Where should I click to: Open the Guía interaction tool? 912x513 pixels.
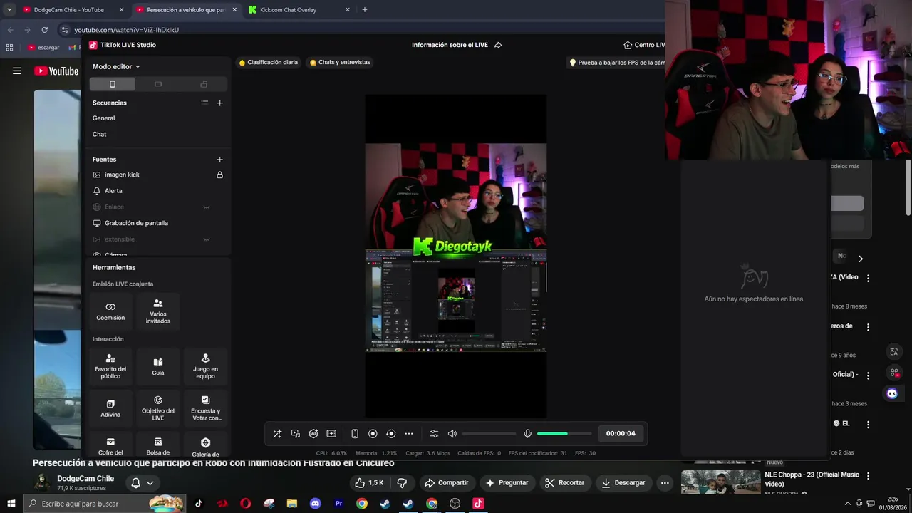(158, 366)
